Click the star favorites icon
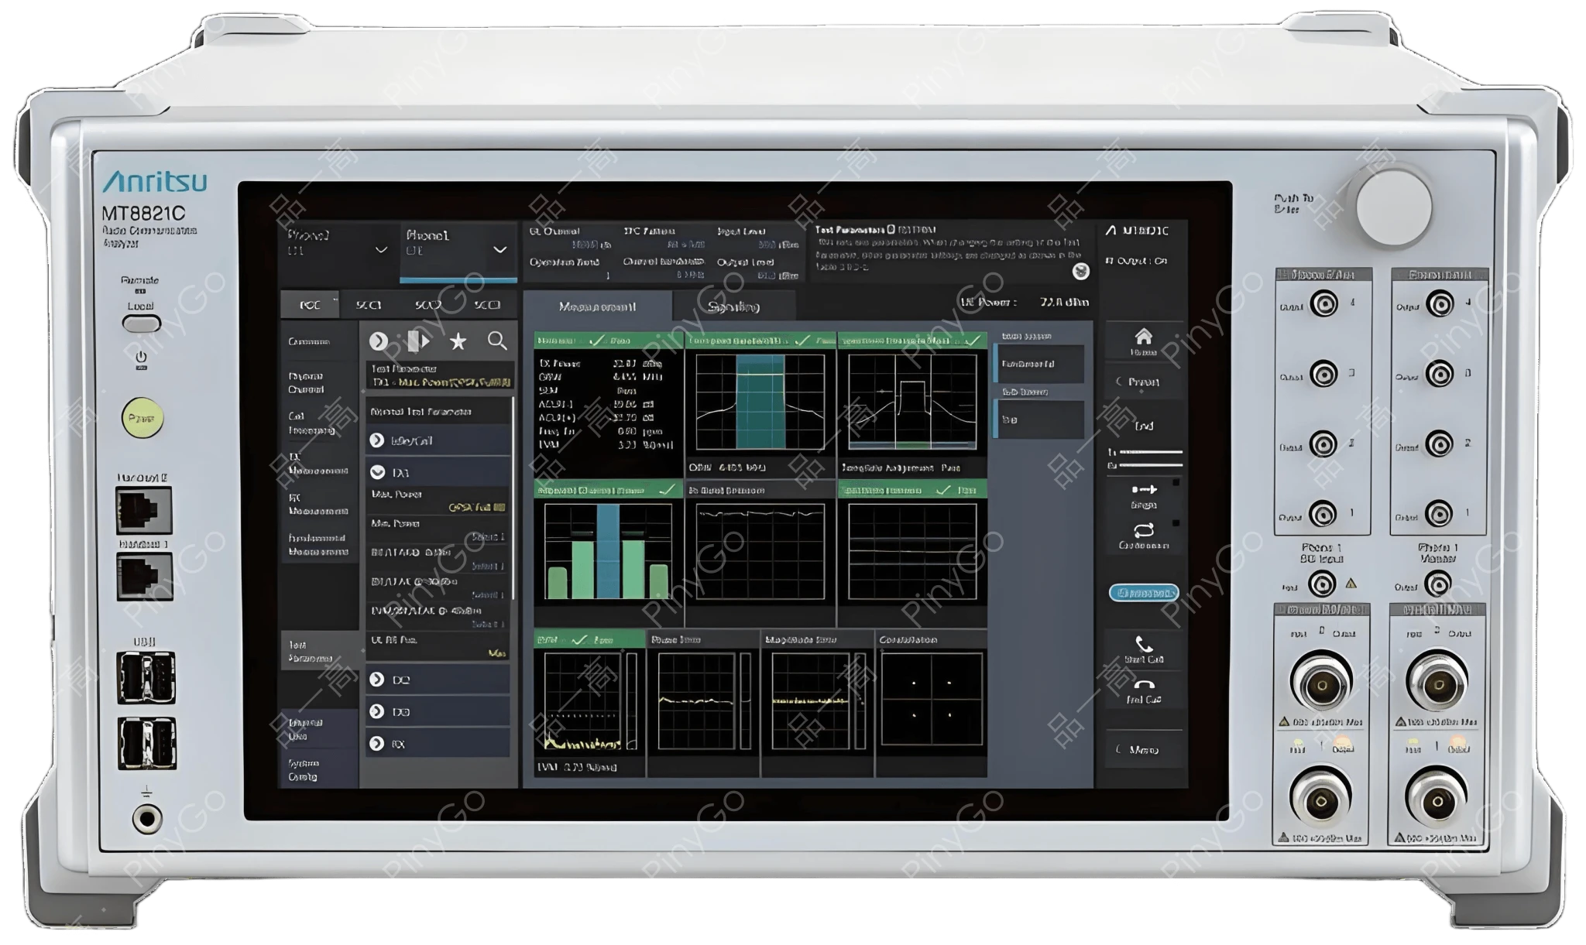The height and width of the screenshot is (945, 1586). click(458, 341)
